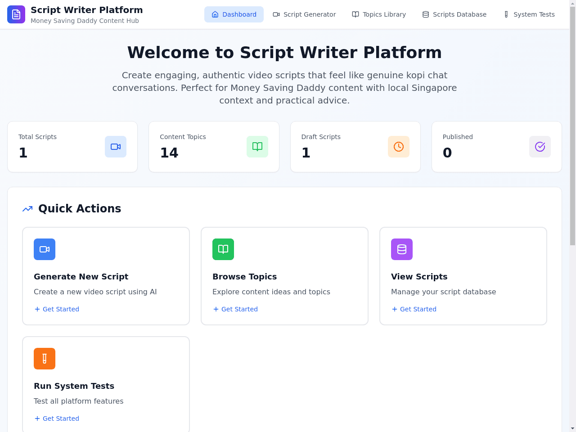This screenshot has width=576, height=432.
Task: Click the View Scripts card heading
Action: [x=419, y=277]
